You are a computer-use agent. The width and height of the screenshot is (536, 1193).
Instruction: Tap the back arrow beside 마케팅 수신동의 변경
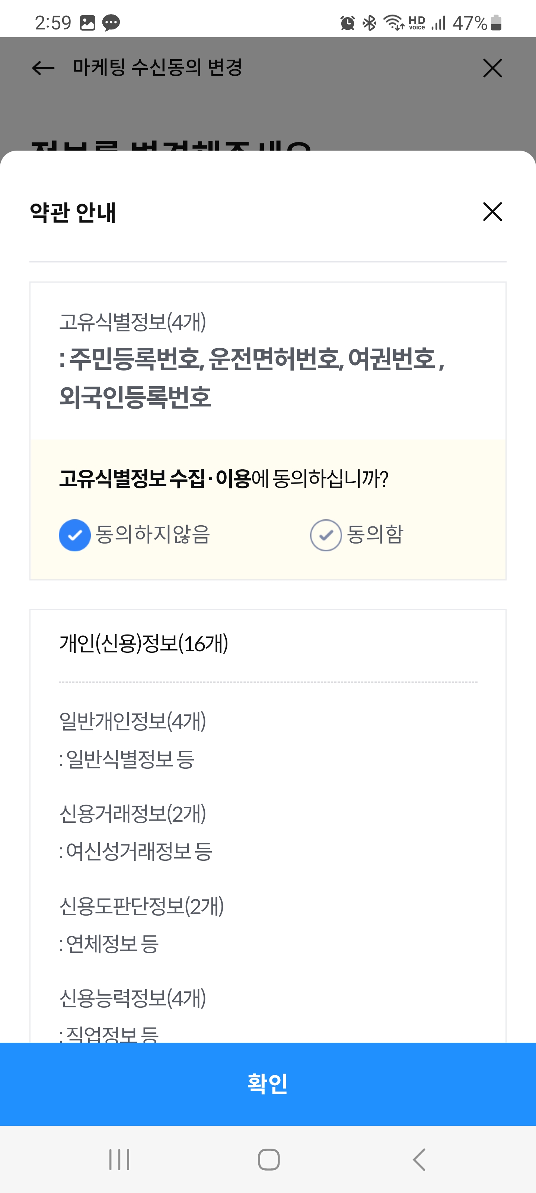click(x=43, y=68)
